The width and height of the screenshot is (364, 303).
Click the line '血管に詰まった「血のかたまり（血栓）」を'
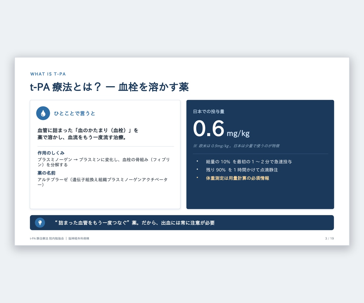(x=88, y=130)
